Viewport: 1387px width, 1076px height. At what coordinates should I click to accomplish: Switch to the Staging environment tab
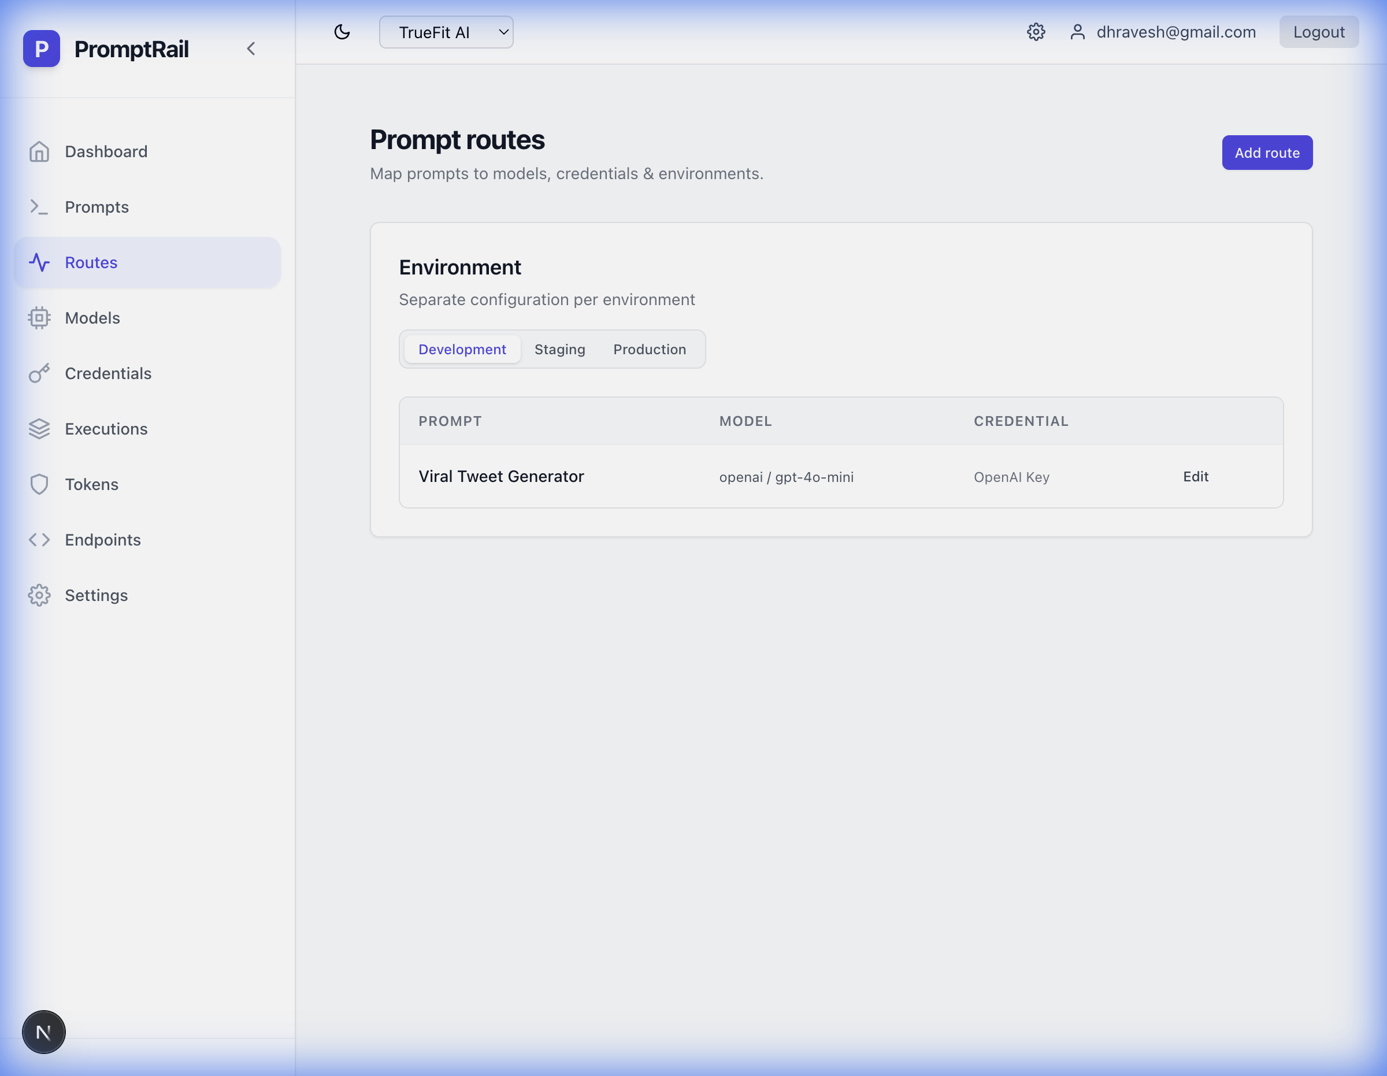[559, 350]
